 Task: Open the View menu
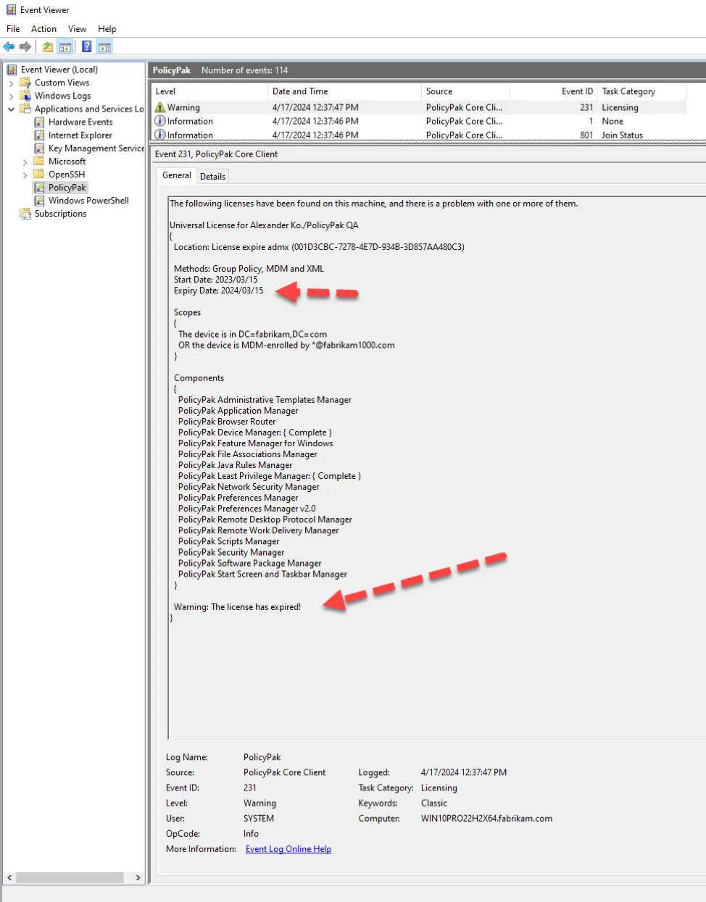point(77,29)
